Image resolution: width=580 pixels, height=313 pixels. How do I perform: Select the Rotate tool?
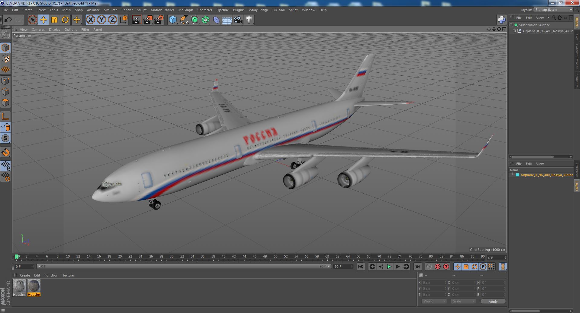[65, 20]
